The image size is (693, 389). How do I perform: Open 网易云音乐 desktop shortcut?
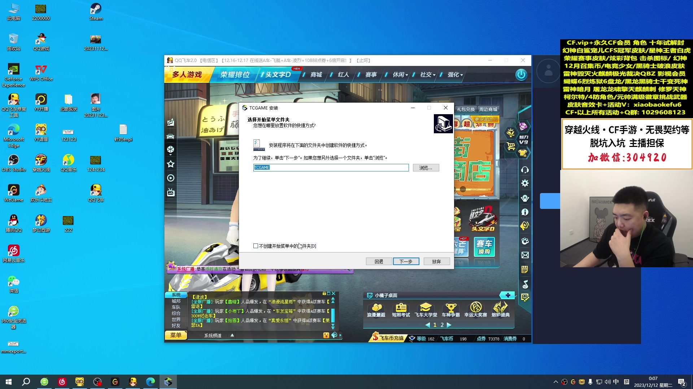pyautogui.click(x=14, y=254)
